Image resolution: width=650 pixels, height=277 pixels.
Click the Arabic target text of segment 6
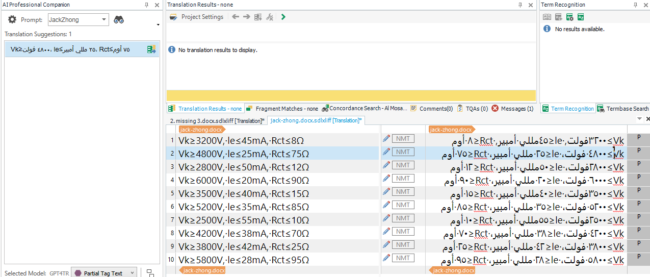(533, 207)
